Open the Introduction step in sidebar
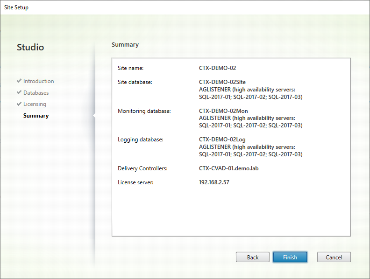370x279 pixels. [x=38, y=81]
